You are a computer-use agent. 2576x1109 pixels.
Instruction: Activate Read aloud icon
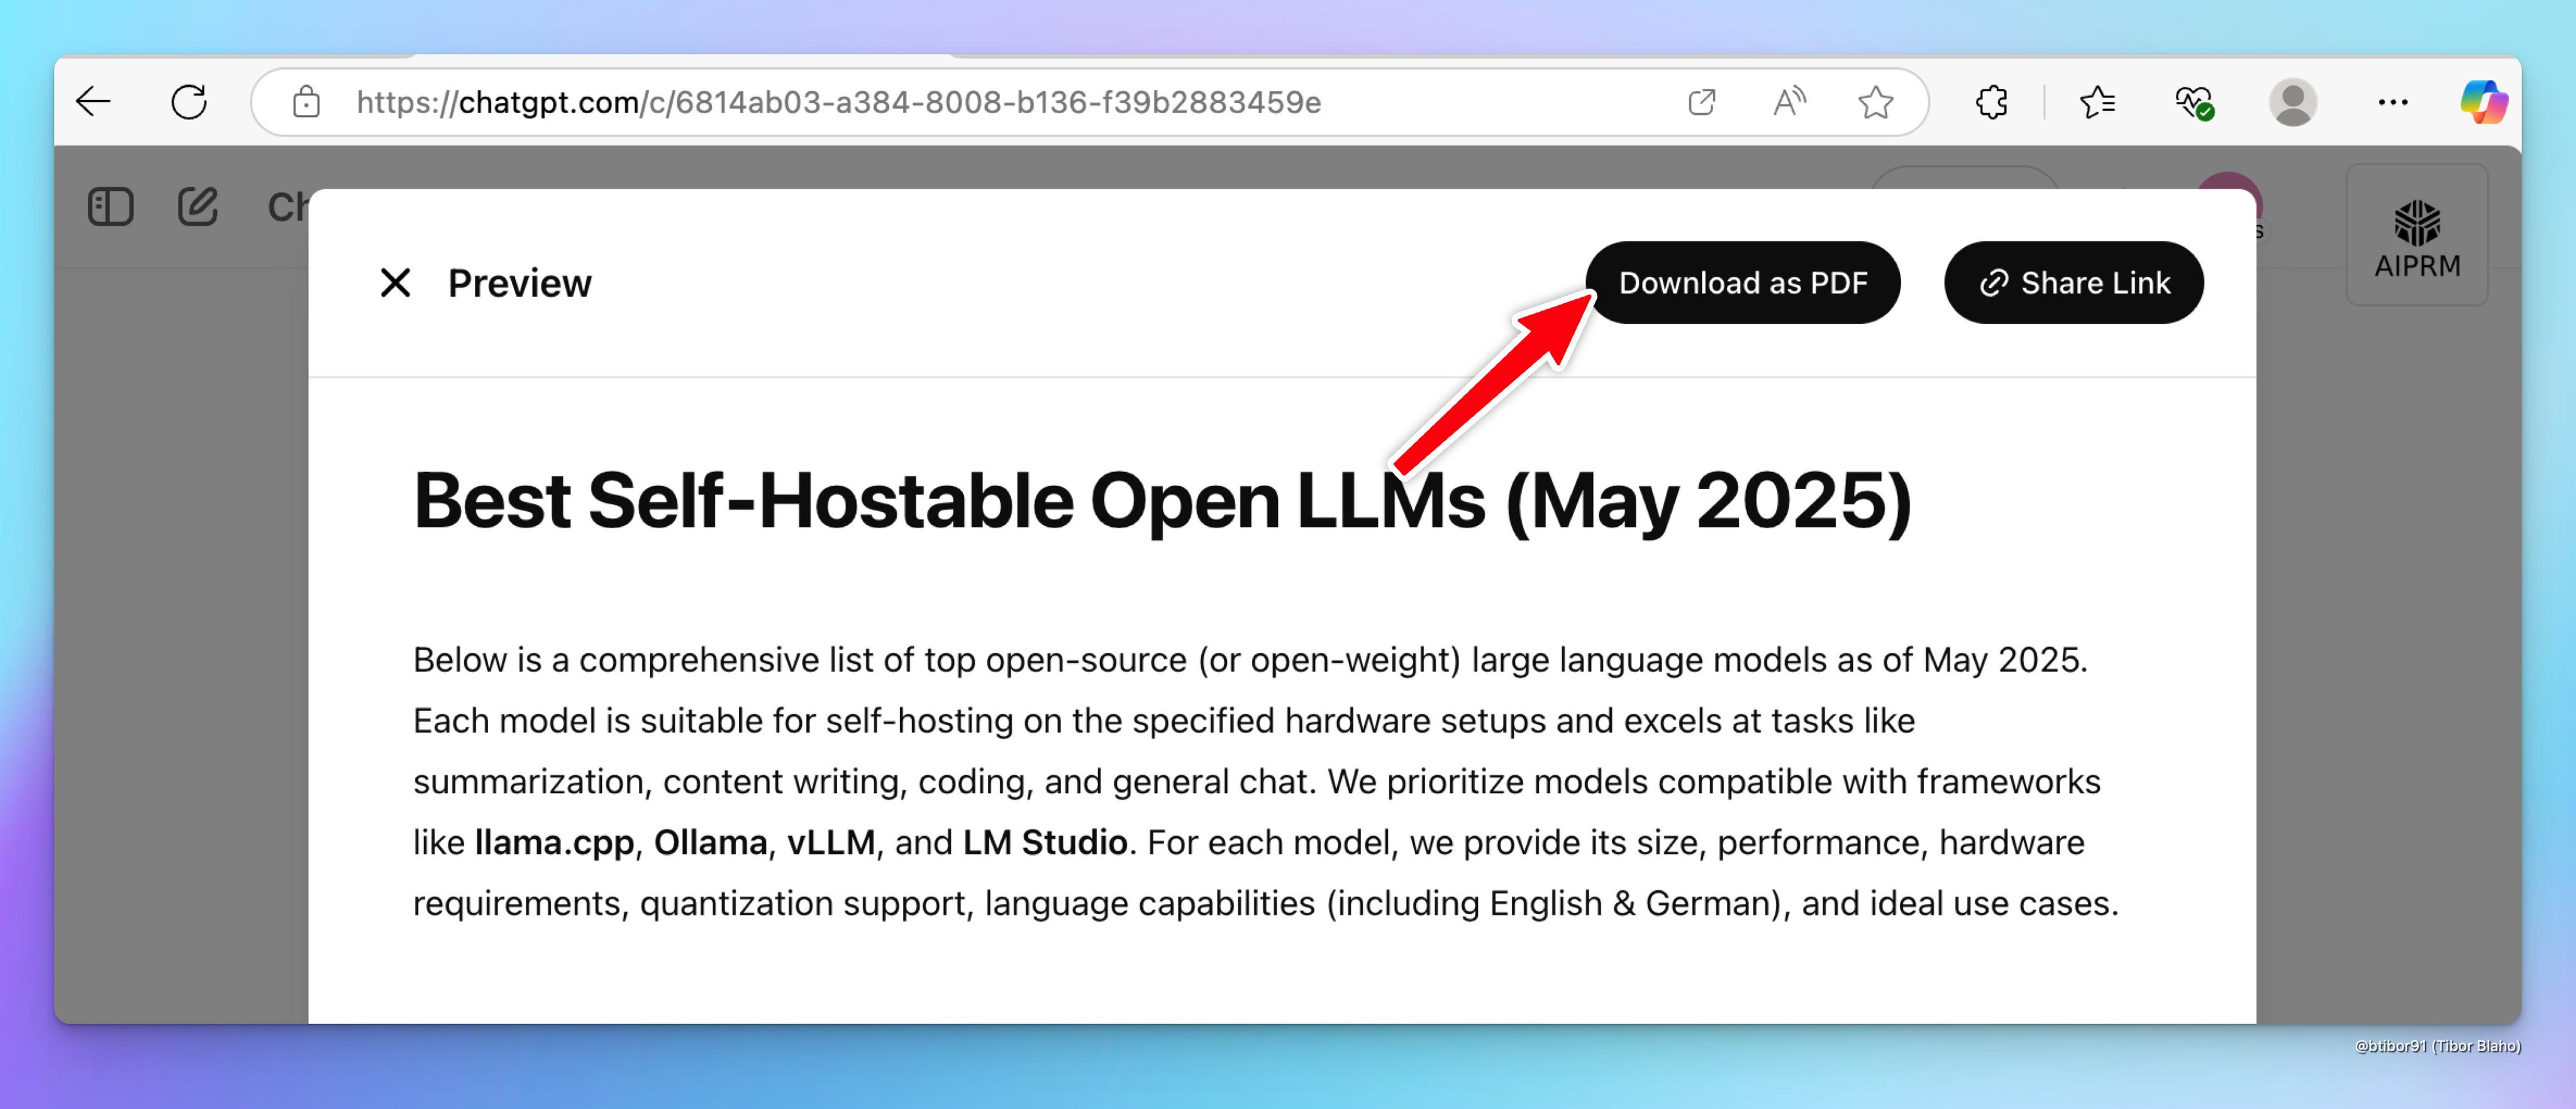pos(1789,102)
